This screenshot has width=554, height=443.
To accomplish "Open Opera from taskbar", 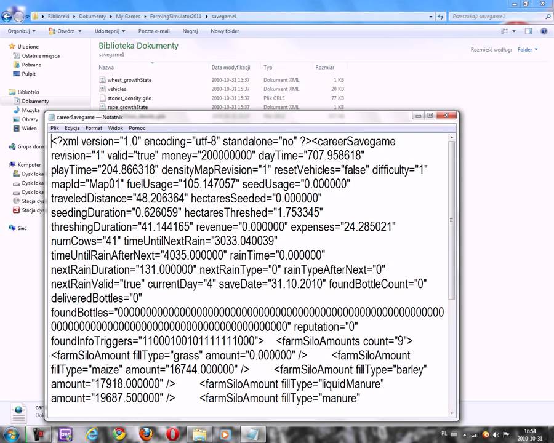I will (x=173, y=434).
